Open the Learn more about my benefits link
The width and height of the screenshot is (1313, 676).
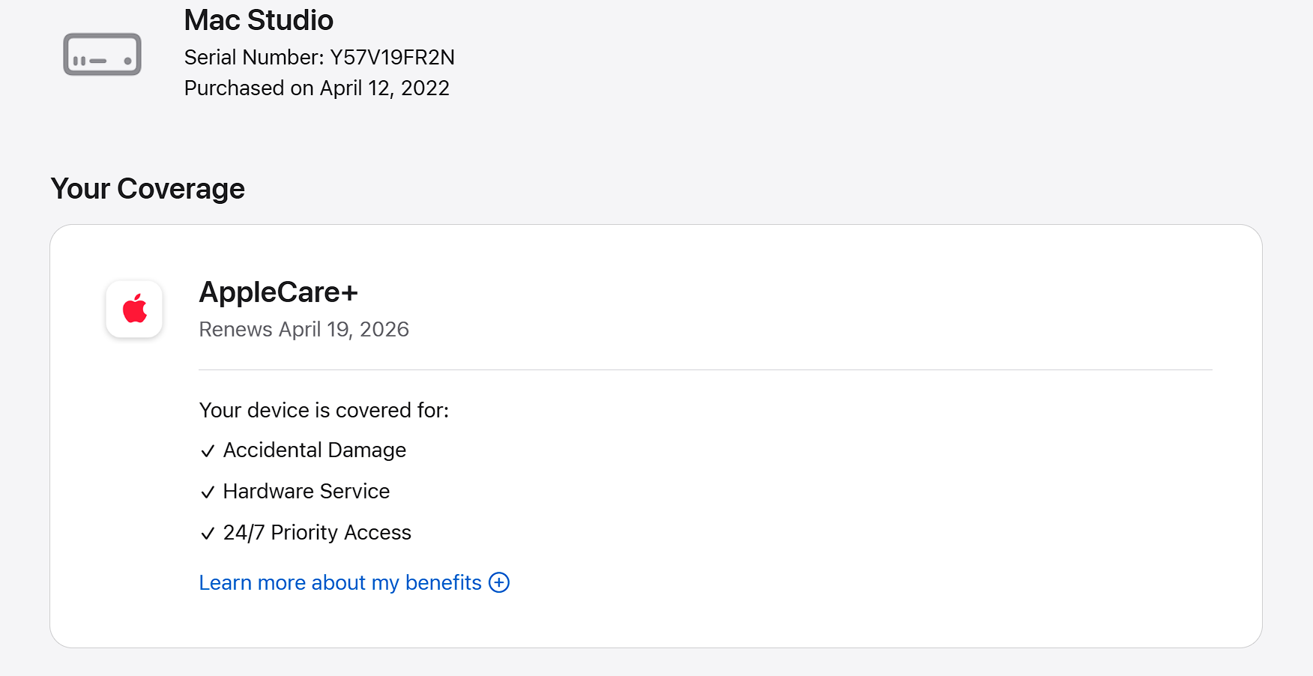[339, 582]
